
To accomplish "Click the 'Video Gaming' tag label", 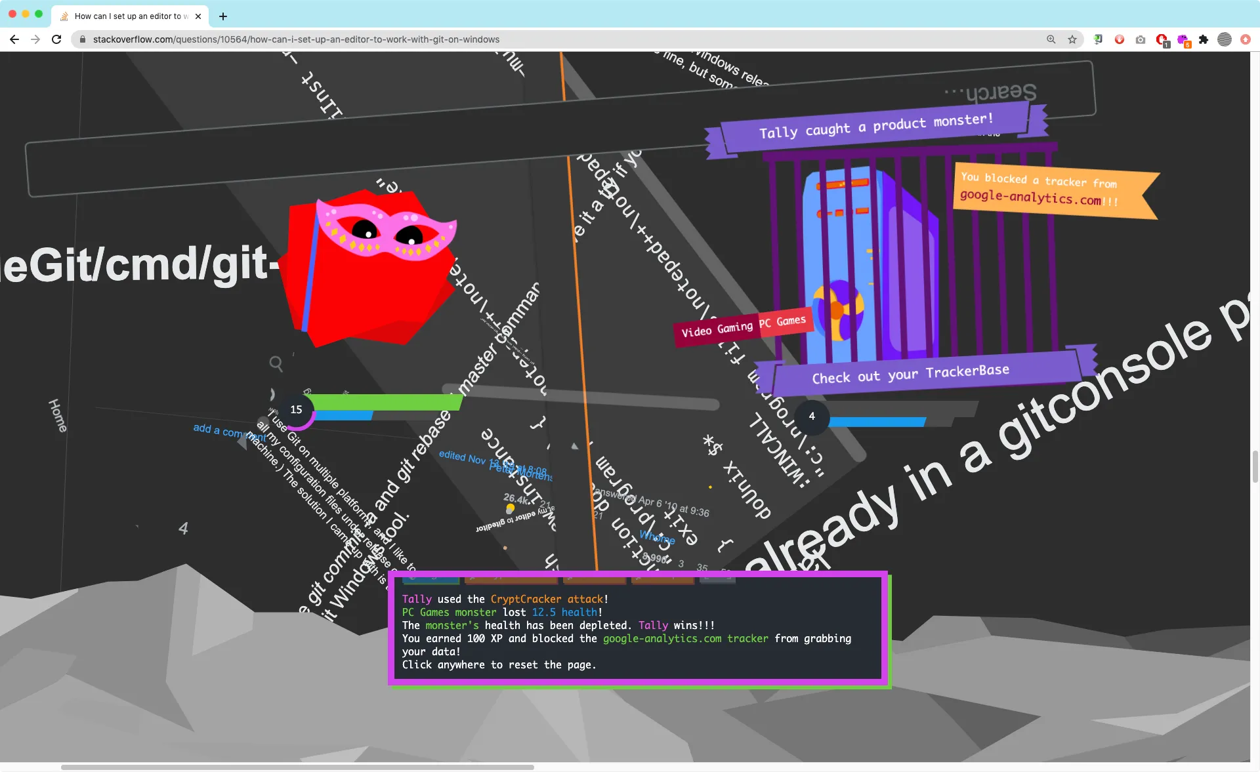I will (717, 329).
